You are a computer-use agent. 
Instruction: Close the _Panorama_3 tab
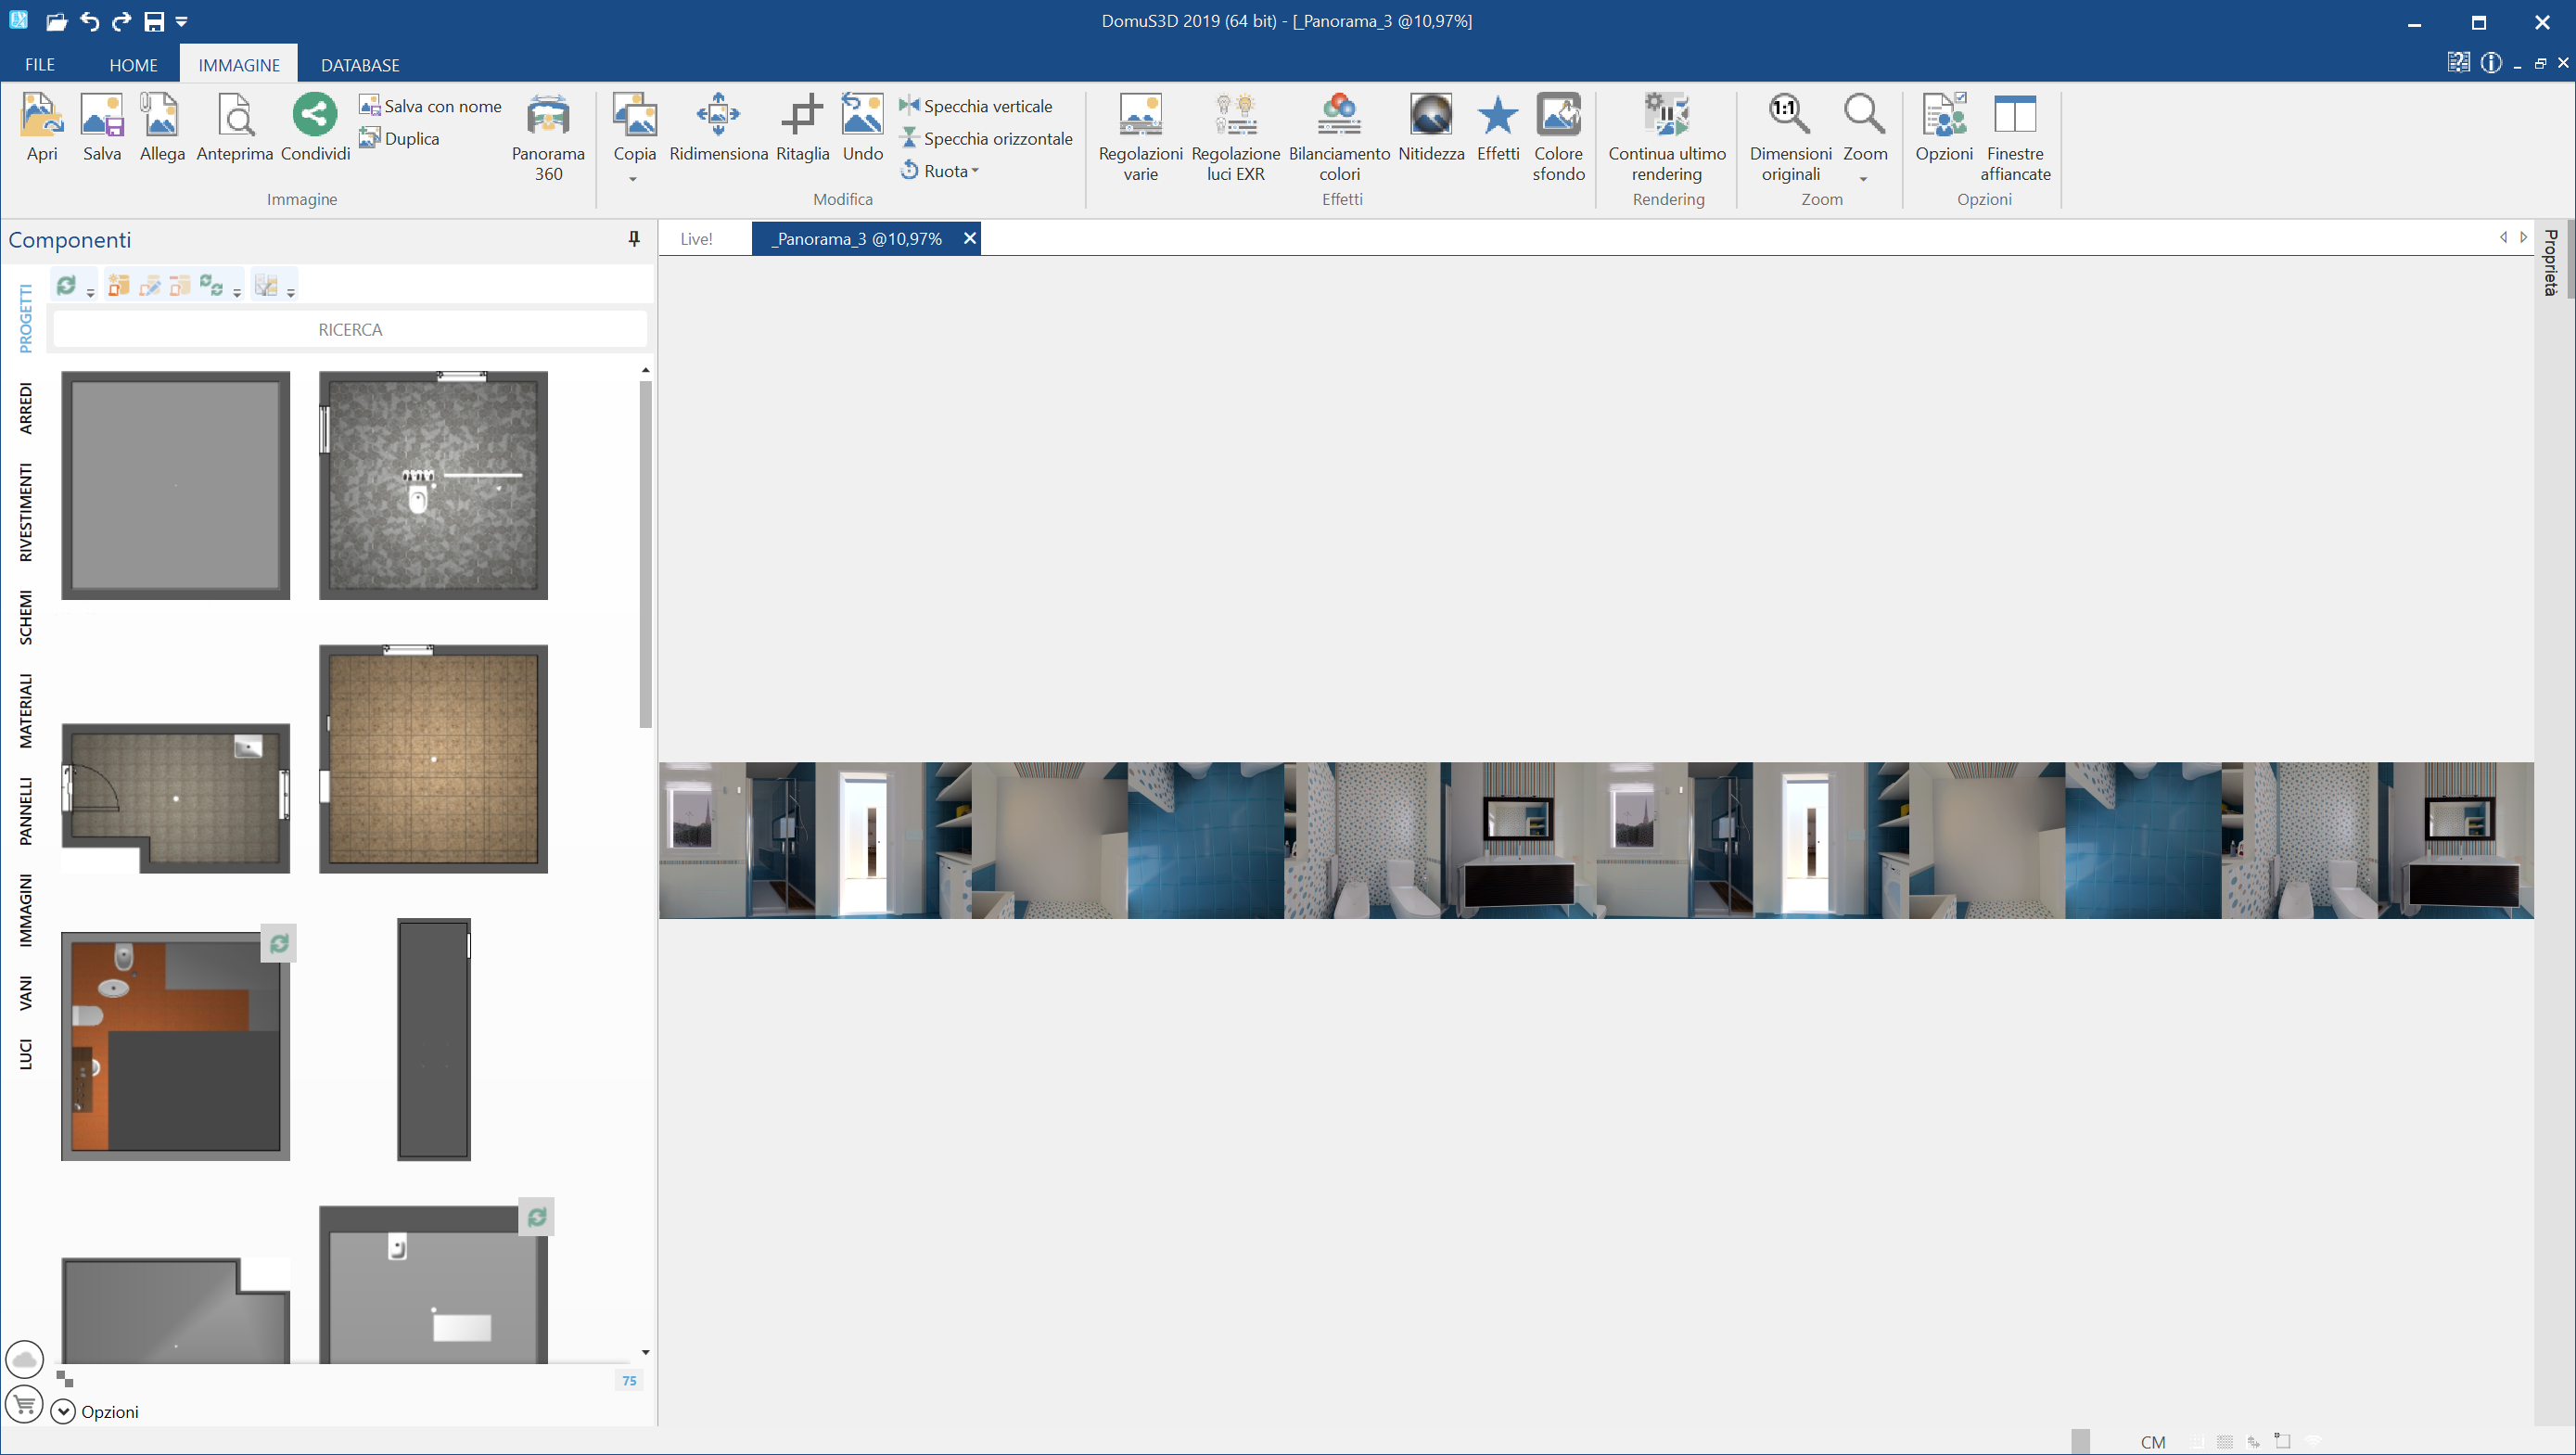[969, 238]
